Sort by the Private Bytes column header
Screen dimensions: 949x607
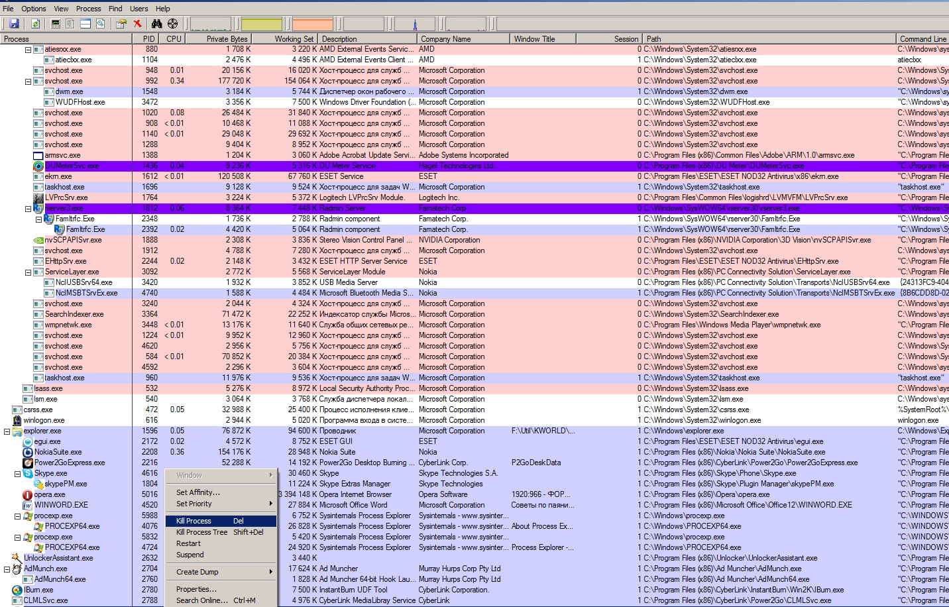click(219, 39)
